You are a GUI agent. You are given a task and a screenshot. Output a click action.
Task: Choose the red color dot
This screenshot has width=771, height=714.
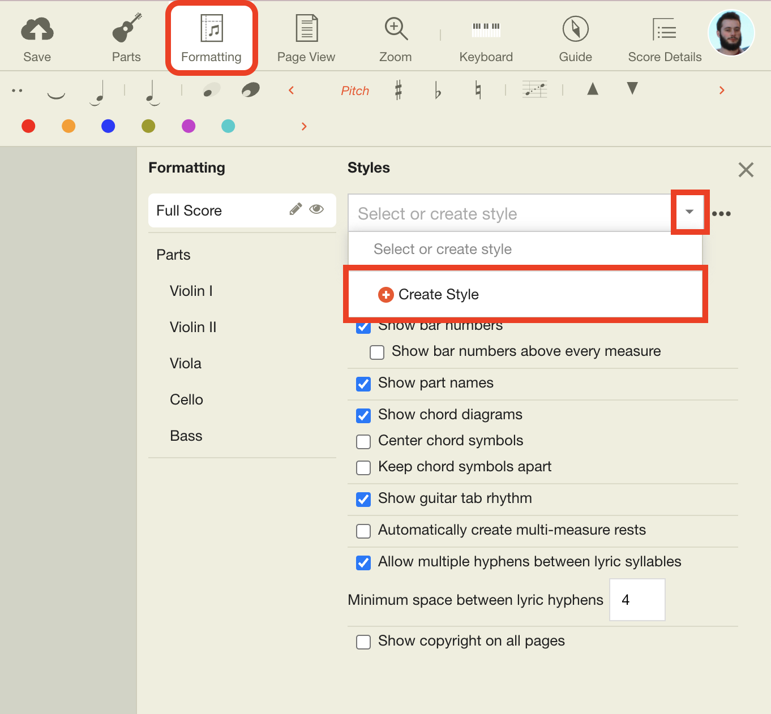28,126
